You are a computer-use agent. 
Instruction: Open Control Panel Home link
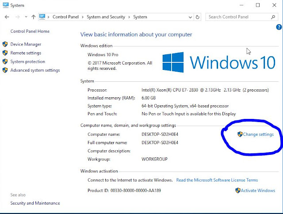point(30,31)
